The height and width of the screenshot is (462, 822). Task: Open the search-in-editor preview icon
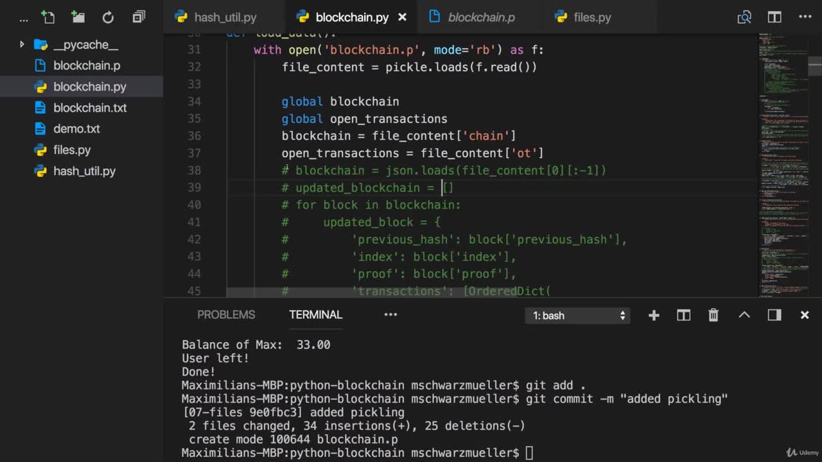[744, 17]
